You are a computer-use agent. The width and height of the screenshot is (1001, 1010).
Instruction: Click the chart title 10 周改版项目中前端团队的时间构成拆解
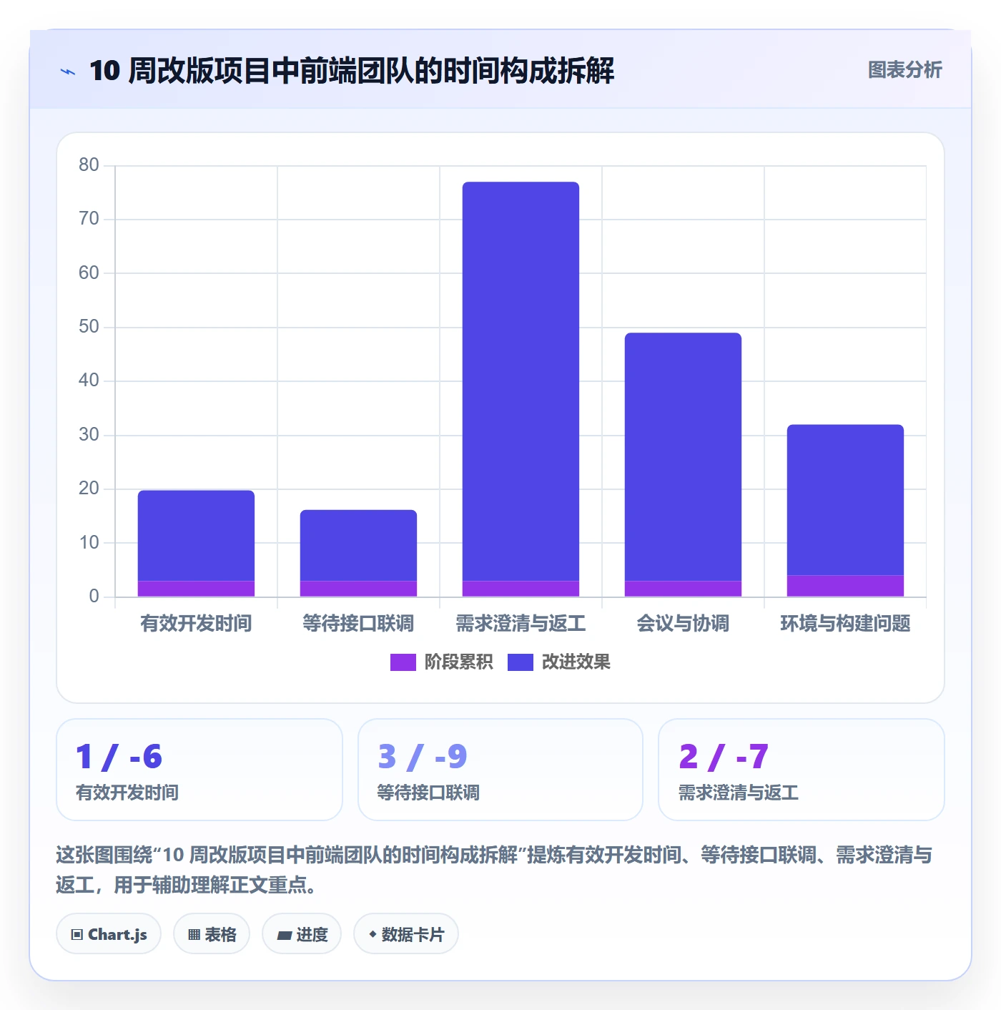point(352,71)
